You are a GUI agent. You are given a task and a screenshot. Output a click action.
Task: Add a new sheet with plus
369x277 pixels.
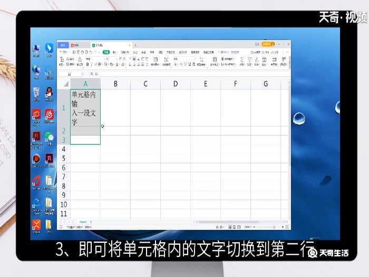pyautogui.click(x=91, y=222)
